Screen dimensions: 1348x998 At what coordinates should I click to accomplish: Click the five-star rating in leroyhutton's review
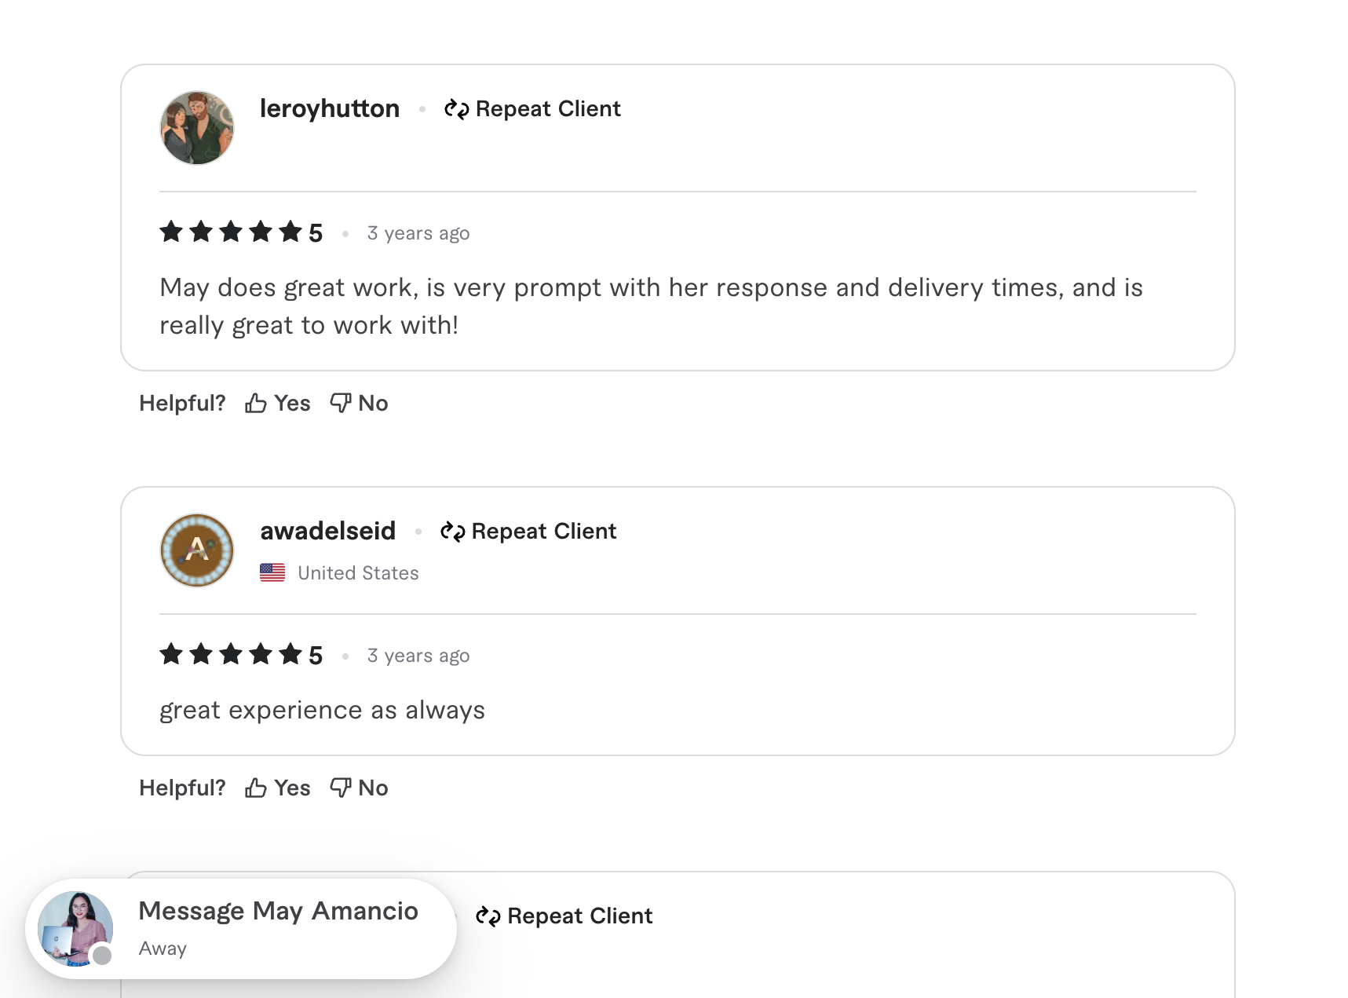coord(231,232)
